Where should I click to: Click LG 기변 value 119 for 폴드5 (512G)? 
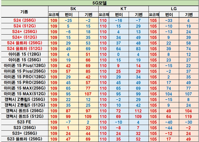[189, 116]
